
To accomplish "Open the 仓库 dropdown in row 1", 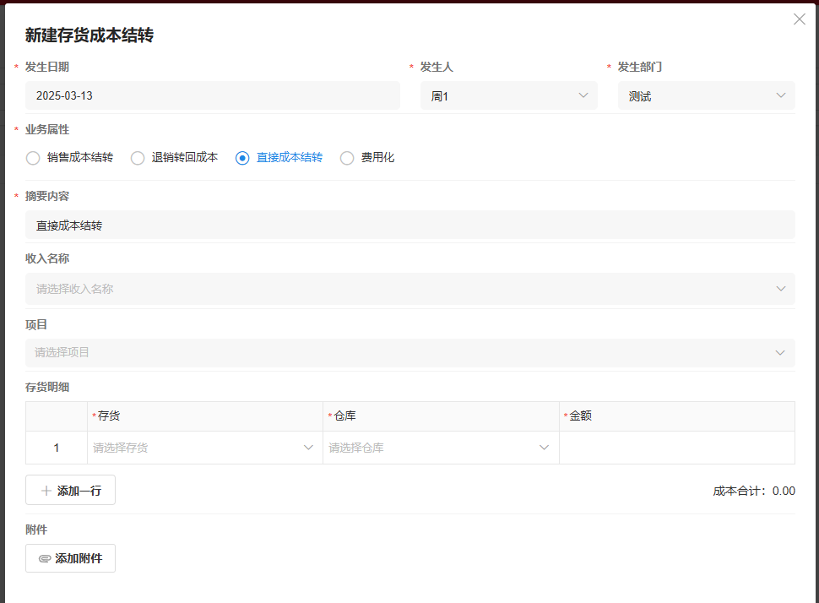I will tap(440, 448).
